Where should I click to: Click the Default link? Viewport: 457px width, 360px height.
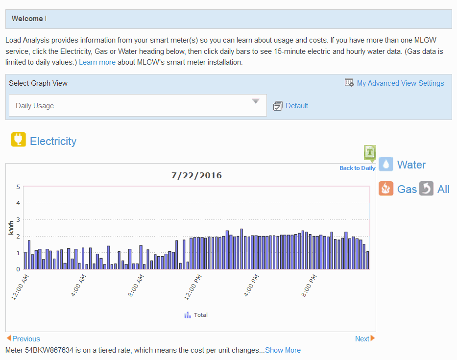[297, 106]
